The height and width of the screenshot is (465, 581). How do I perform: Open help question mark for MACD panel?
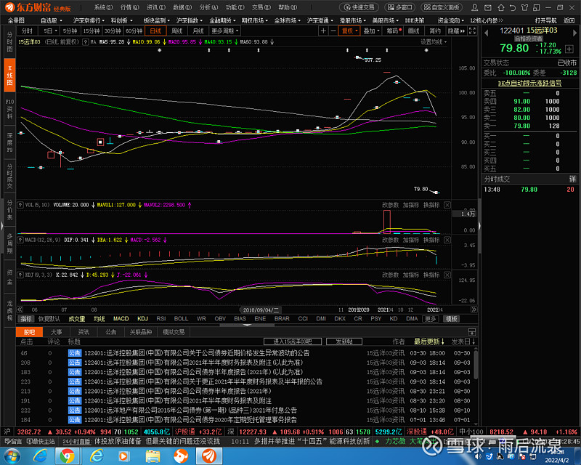click(20, 240)
